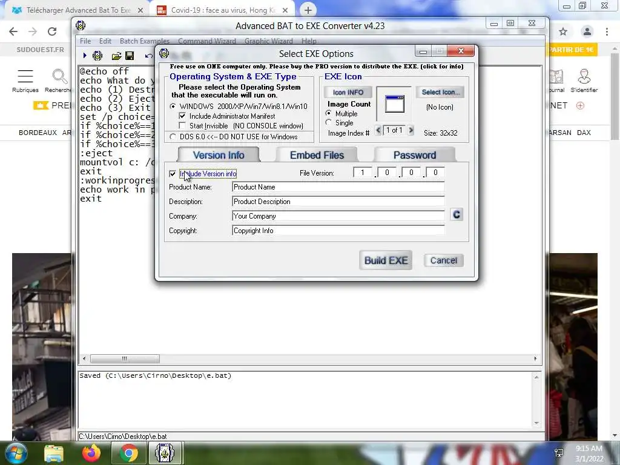Click the network tray icon near clock
620x465 pixels.
559,453
